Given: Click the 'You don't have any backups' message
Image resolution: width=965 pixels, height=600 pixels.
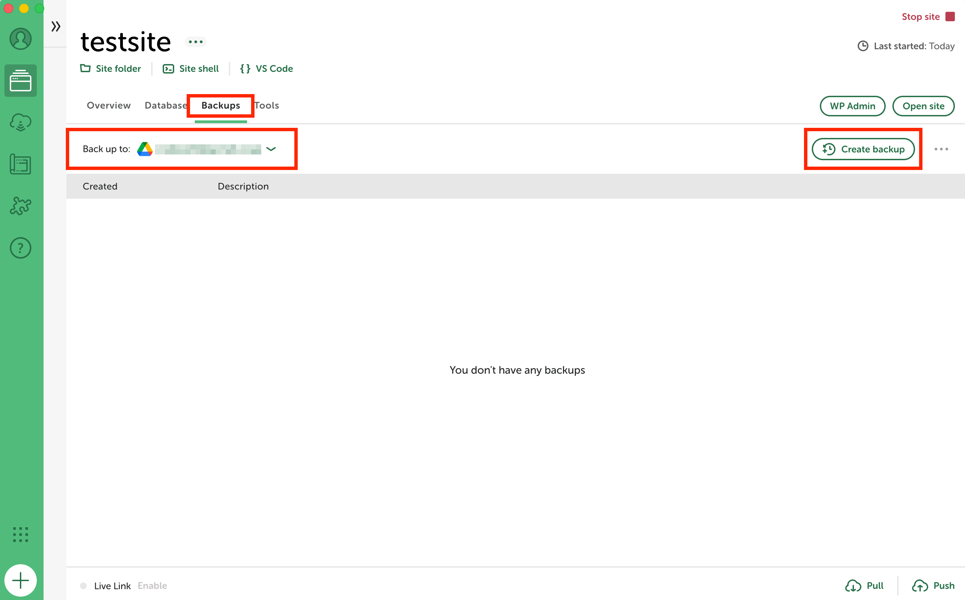Looking at the screenshot, I should coord(517,370).
